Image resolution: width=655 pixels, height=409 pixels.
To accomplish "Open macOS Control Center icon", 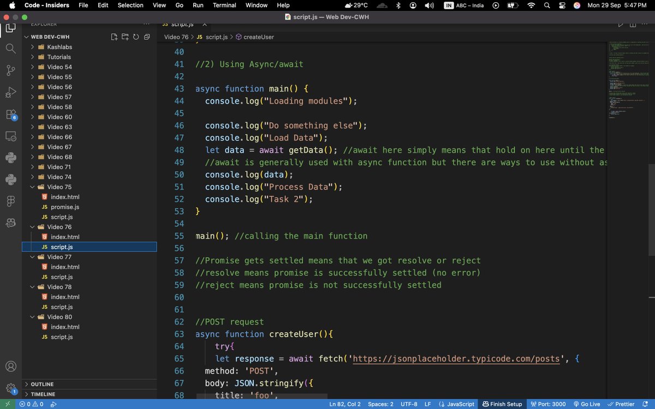I will click(x=562, y=5).
